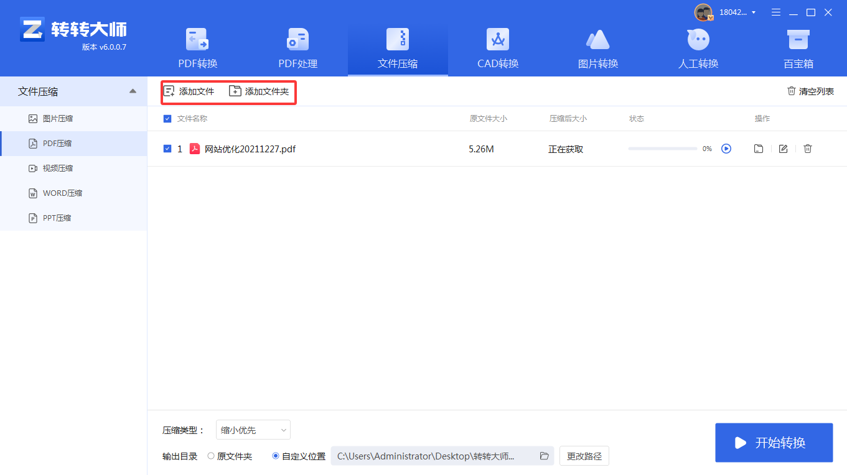Click the PPT压缩 sidebar icon
The height and width of the screenshot is (475, 847).
click(33, 218)
